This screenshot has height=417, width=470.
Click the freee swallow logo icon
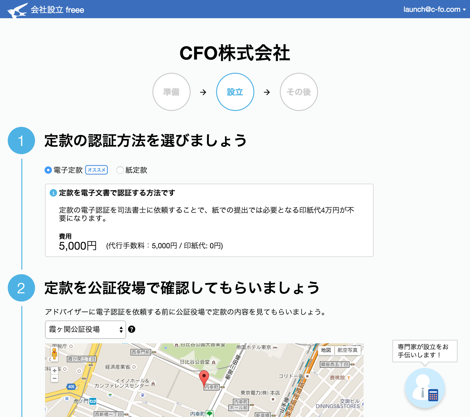17,10
